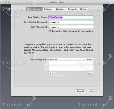Select the Network tab
Viewport: 114px width, 109px height.
(x=72, y=9)
